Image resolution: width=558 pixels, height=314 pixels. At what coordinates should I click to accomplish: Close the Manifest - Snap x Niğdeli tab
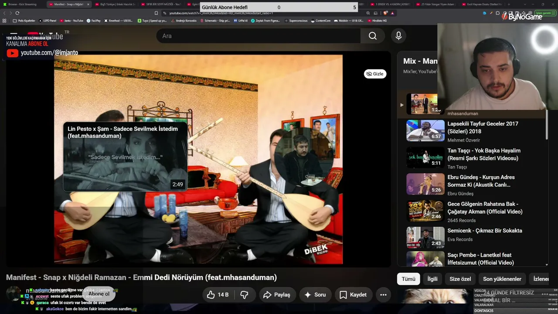click(x=88, y=4)
